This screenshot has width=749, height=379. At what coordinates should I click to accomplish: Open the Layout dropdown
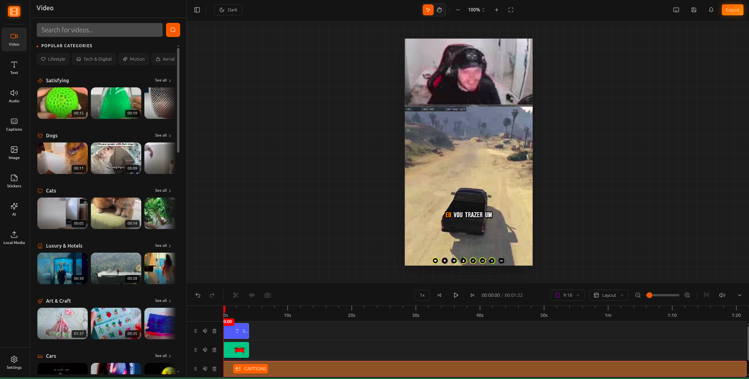tap(608, 295)
